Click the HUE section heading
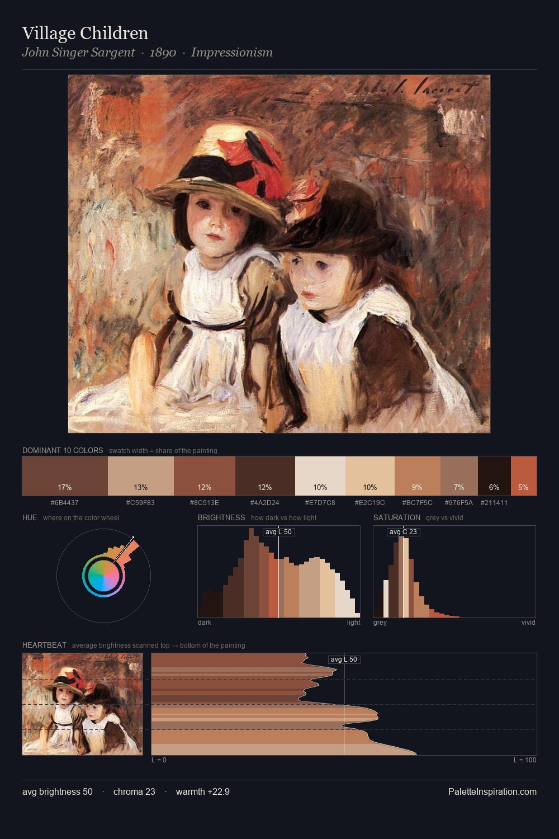559x839 pixels. tap(30, 517)
